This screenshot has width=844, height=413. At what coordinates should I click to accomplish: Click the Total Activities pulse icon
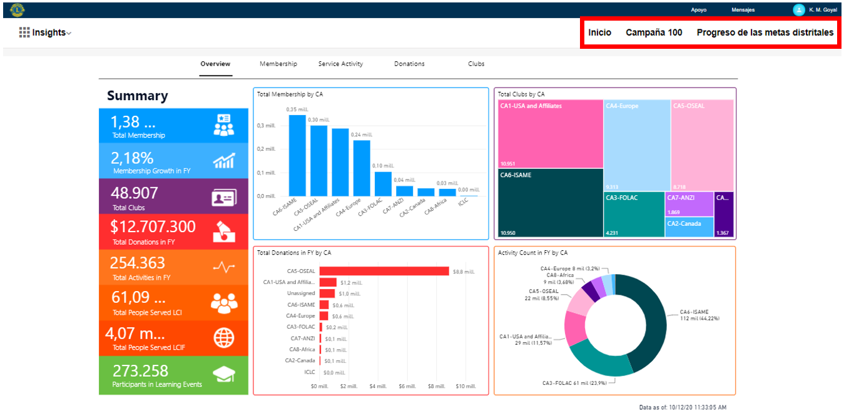pyautogui.click(x=223, y=267)
